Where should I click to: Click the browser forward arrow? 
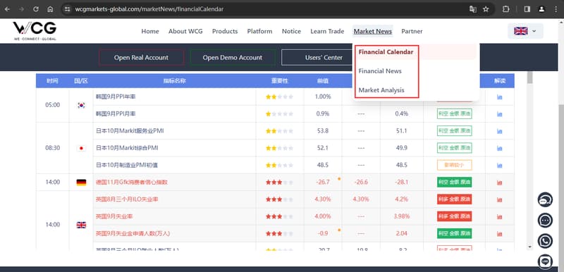coord(21,9)
